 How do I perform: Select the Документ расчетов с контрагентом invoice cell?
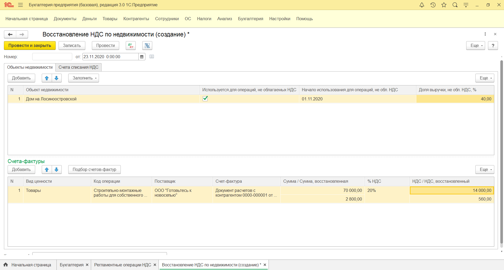pyautogui.click(x=246, y=195)
